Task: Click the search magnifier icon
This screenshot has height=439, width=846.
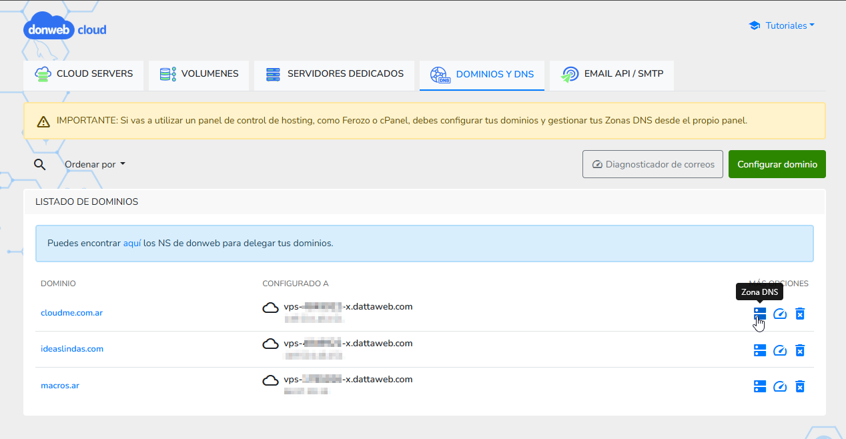Action: click(x=40, y=164)
